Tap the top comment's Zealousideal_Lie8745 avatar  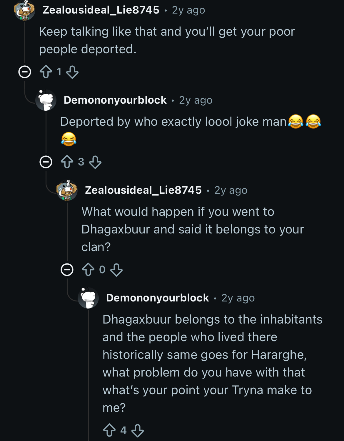tap(25, 11)
